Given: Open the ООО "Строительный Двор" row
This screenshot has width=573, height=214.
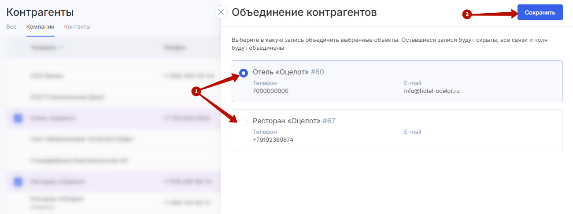Looking at the screenshot, I should click(x=68, y=97).
